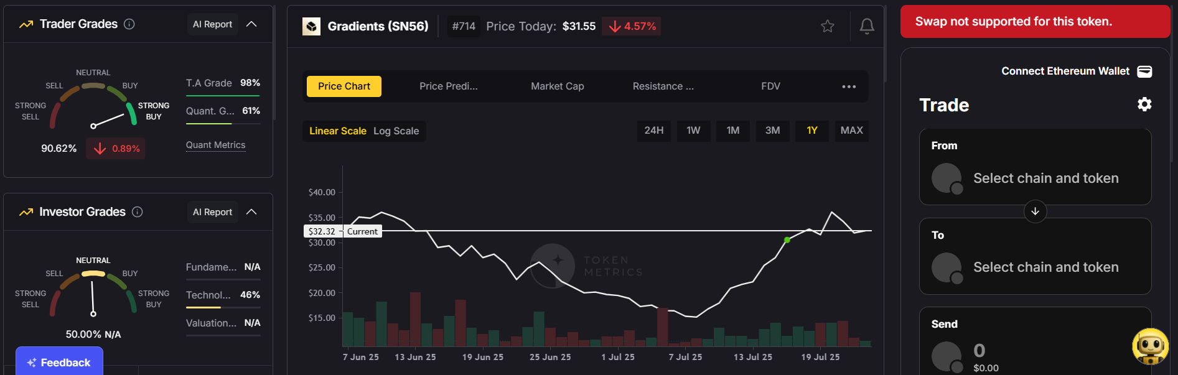The width and height of the screenshot is (1178, 375).
Task: Click the Send token placeholder icon
Action: click(x=947, y=357)
